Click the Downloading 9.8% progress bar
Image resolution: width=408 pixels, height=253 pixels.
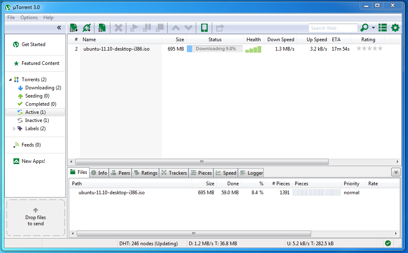[x=215, y=49]
